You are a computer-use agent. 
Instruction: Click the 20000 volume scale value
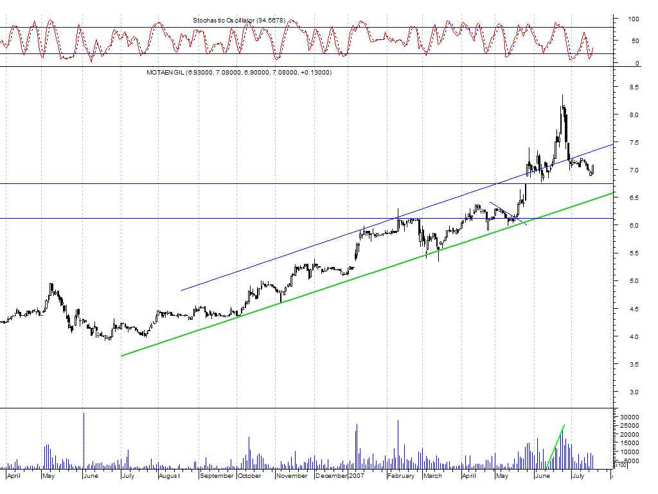pos(630,435)
